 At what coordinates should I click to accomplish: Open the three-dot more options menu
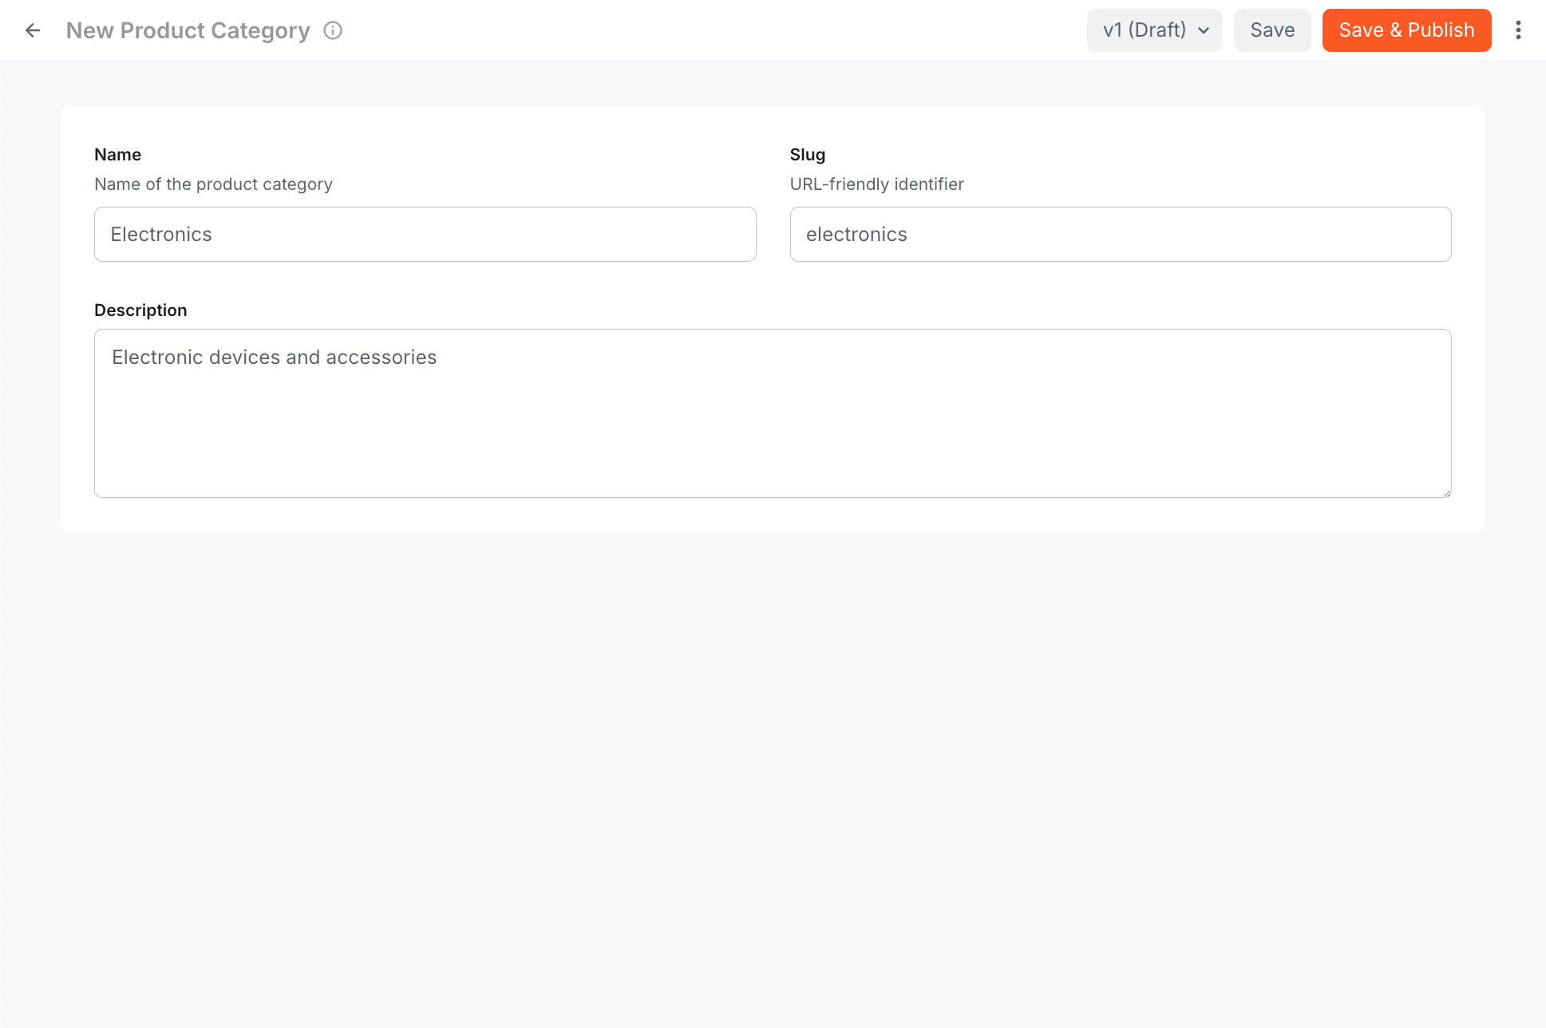(x=1518, y=30)
